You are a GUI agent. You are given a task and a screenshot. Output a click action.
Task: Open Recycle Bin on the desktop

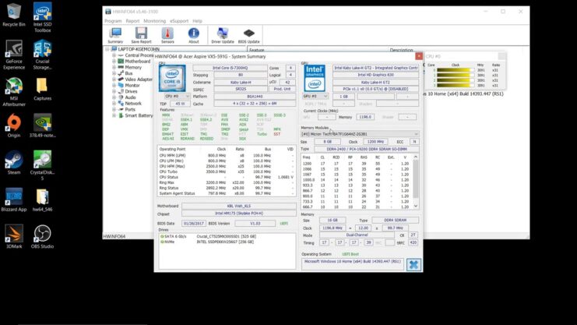(14, 15)
